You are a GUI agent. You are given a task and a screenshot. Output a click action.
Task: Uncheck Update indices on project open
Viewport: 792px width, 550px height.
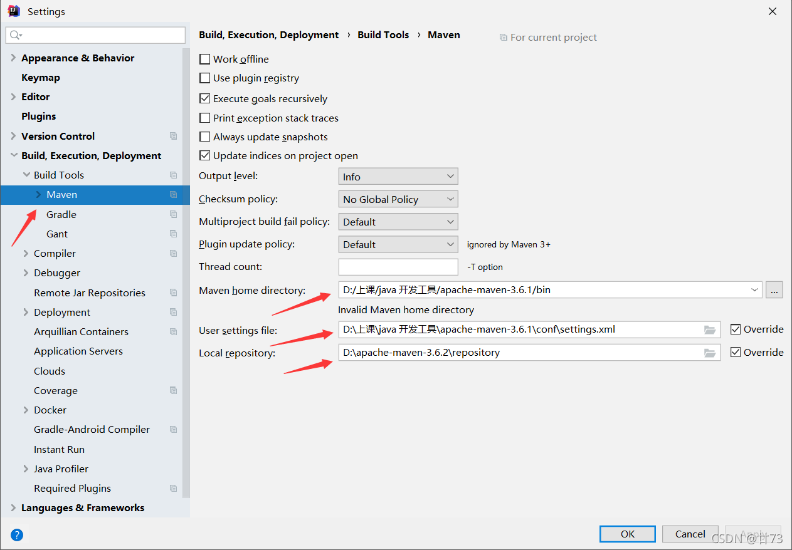(x=204, y=155)
